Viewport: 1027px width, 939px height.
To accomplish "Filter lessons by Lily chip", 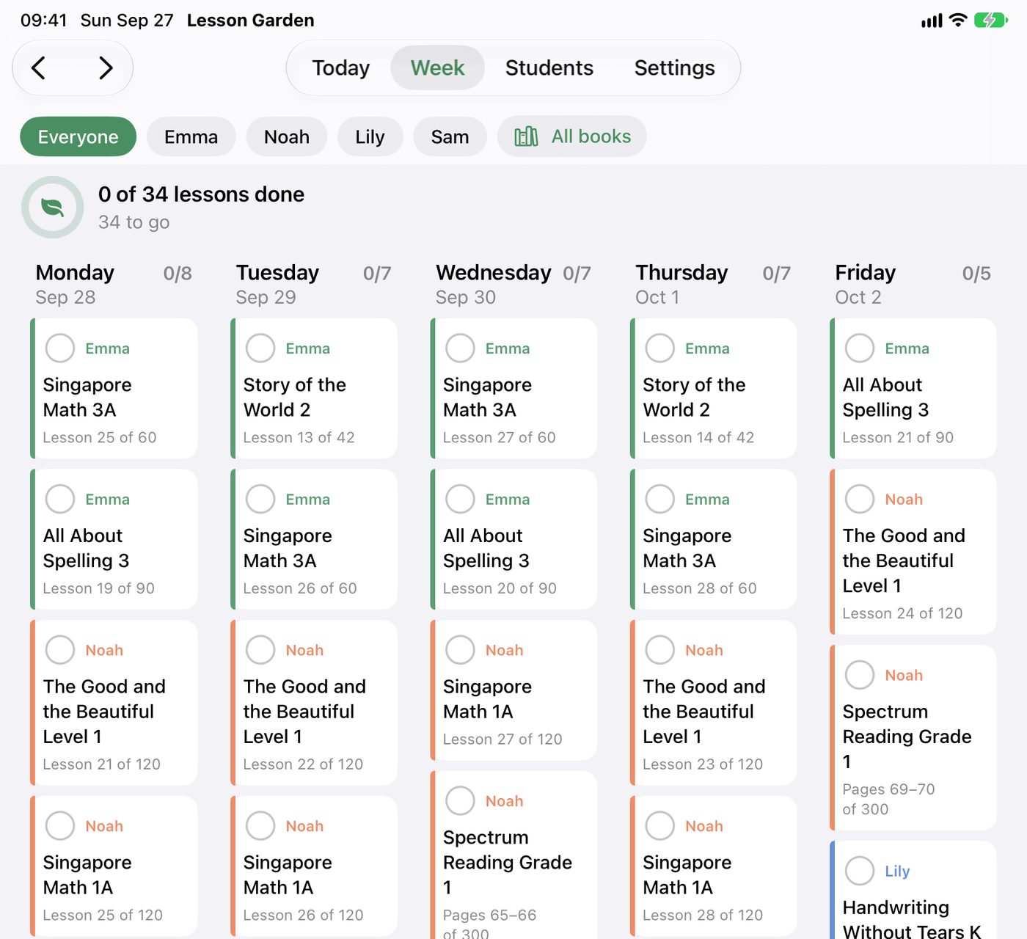I will point(370,136).
